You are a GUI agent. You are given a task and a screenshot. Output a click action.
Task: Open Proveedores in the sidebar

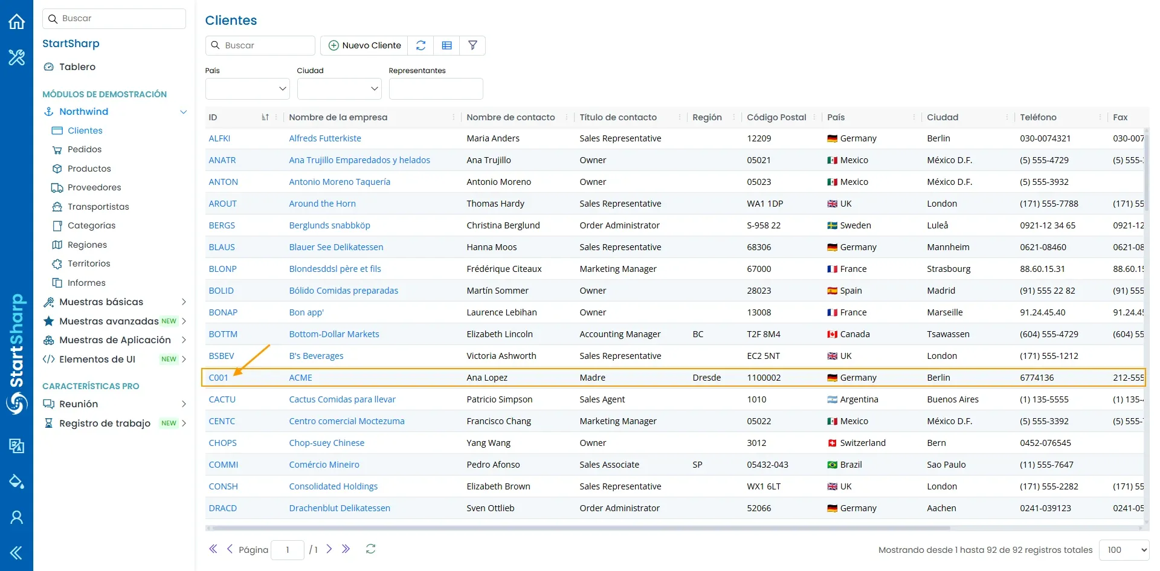coord(94,187)
